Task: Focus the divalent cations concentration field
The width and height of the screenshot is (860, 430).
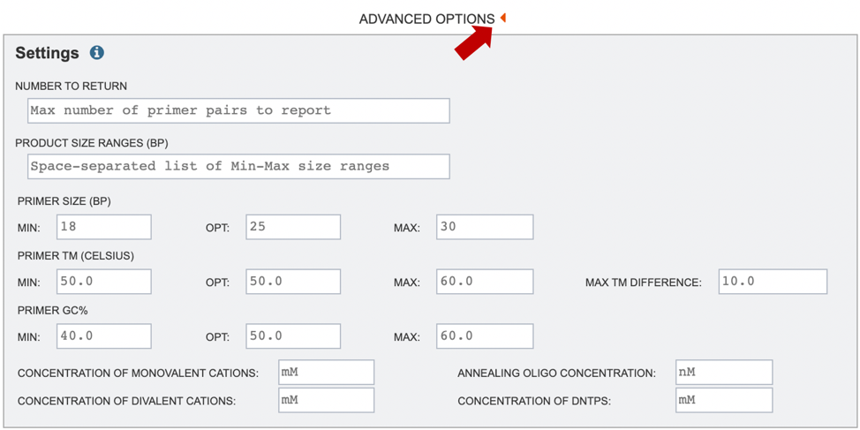Action: pos(326,400)
